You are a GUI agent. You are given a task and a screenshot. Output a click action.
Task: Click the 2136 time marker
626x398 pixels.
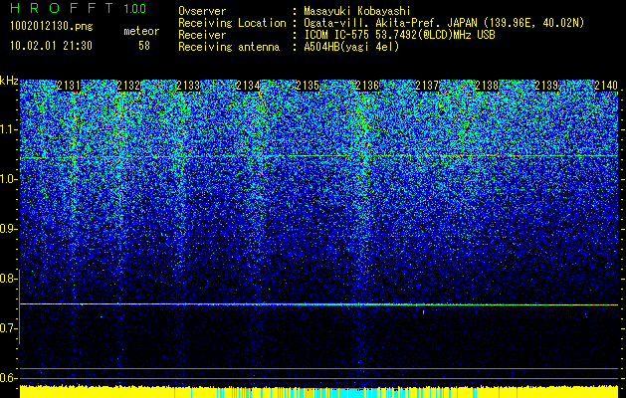pyautogui.click(x=367, y=86)
